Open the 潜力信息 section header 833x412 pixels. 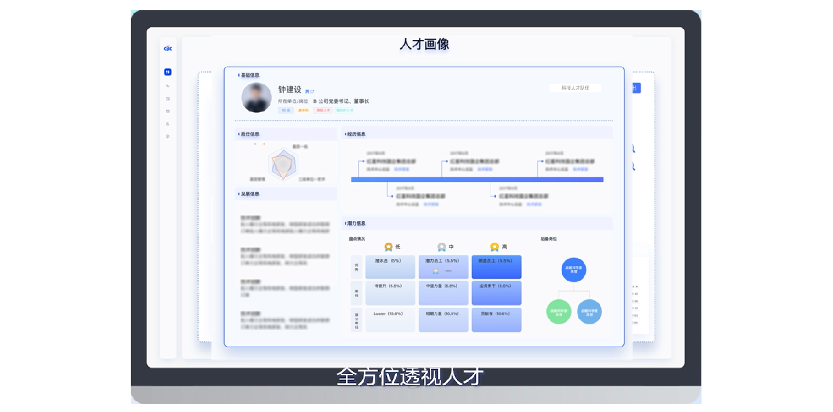pyautogui.click(x=357, y=223)
